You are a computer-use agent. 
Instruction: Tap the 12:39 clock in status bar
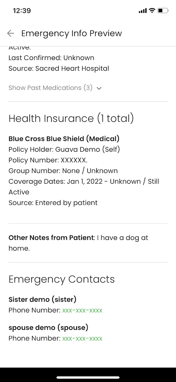coord(22,11)
